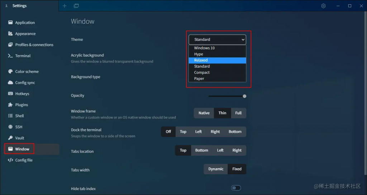Image resolution: width=367 pixels, height=195 pixels.
Task: Set window frame to Full
Action: 238,113
